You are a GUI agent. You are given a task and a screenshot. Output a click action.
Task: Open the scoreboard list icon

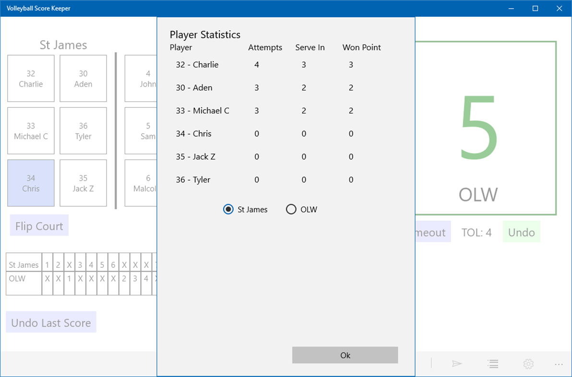pos(493,364)
